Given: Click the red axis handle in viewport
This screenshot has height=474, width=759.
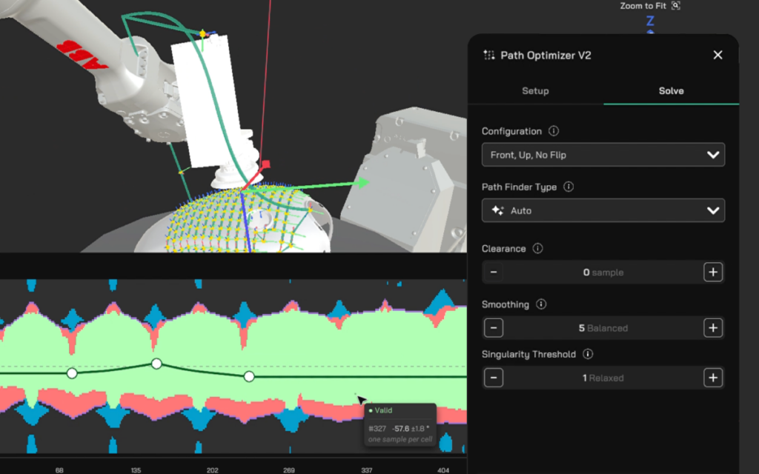Looking at the screenshot, I should [265, 165].
